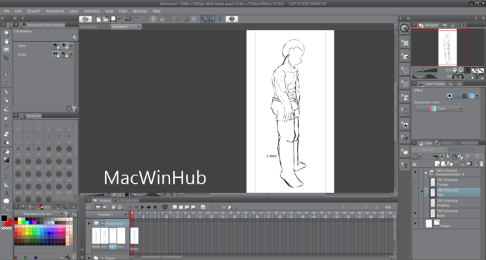This screenshot has width=486, height=260.
Task: Zoom in navigator plus icon
Action: click(461, 70)
